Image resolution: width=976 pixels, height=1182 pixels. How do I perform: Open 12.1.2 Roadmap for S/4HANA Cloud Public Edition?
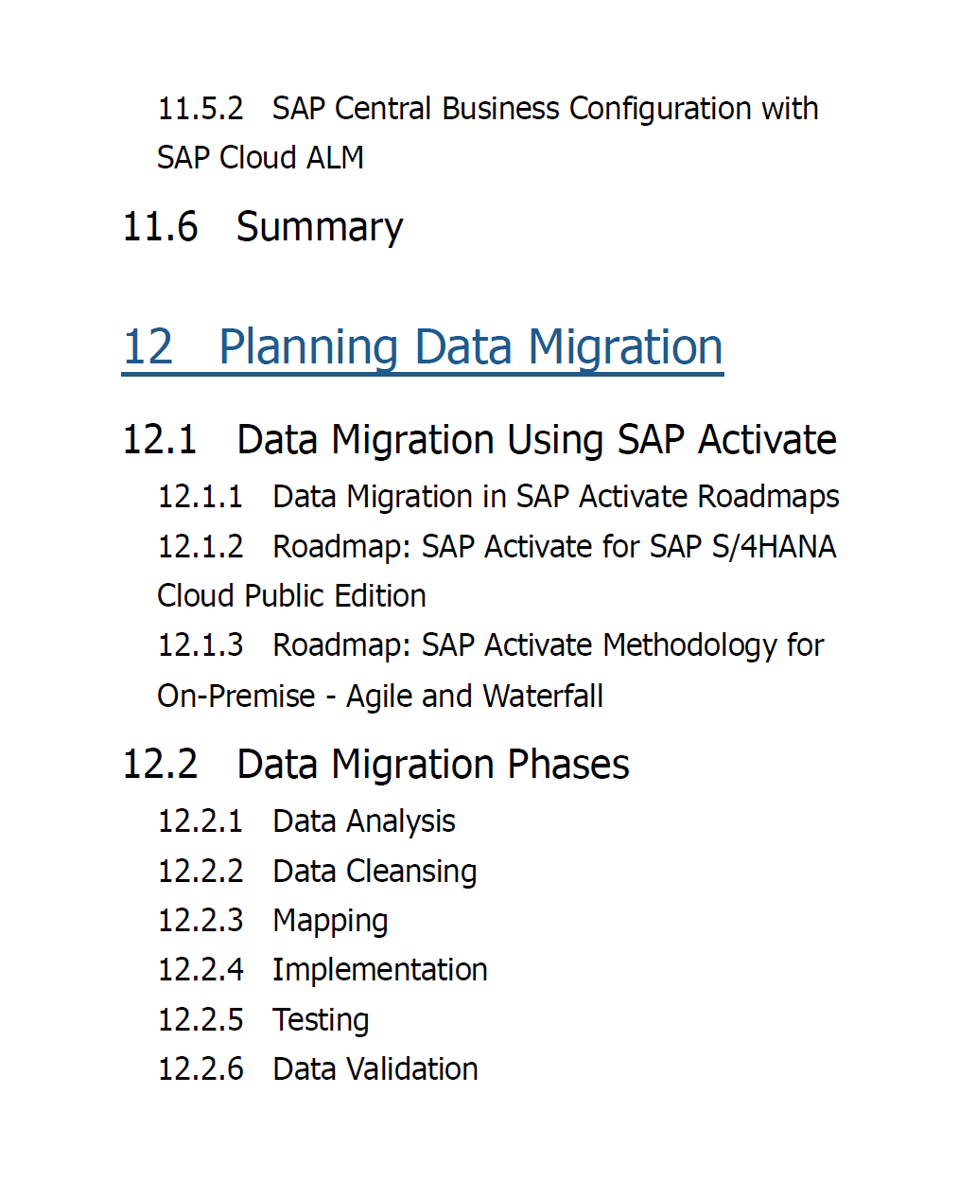tap(497, 571)
